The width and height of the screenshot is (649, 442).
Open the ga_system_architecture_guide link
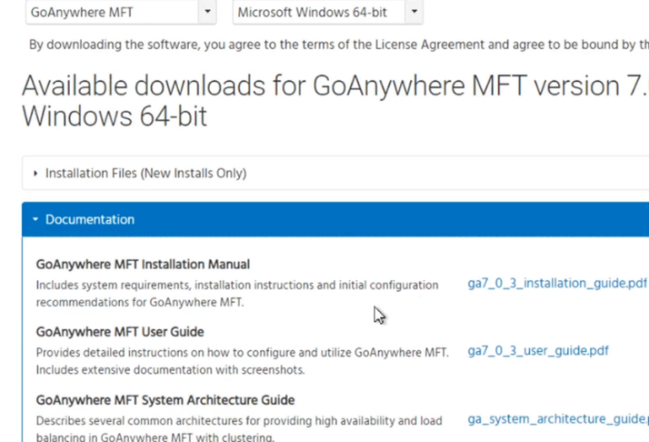(558, 419)
